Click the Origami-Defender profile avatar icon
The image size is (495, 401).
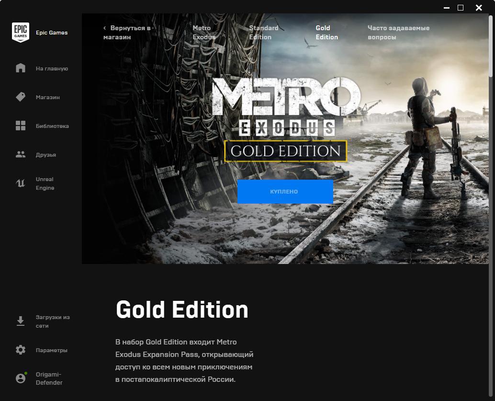click(21, 378)
